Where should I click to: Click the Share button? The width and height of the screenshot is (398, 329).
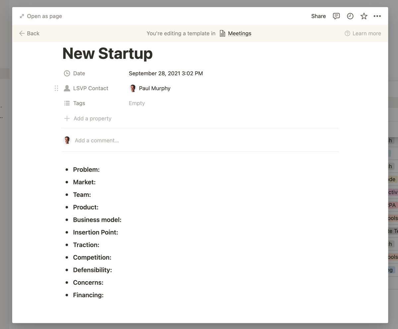coord(318,16)
